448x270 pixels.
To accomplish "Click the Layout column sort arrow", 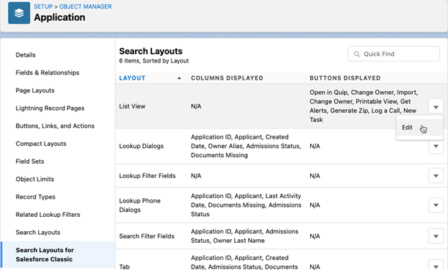I will point(179,78).
